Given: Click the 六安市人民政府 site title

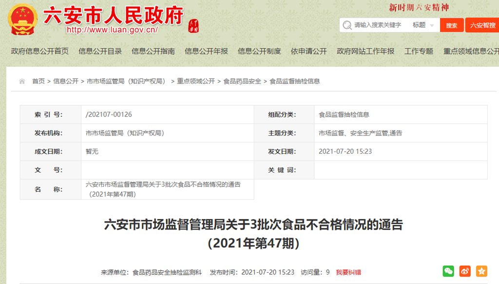Looking at the screenshot, I should (x=113, y=15).
